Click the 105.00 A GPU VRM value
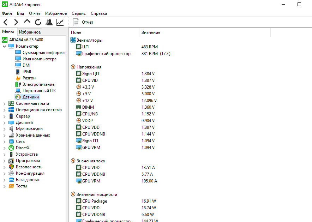 (149, 181)
